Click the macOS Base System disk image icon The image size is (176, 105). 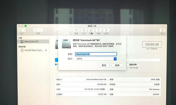pos(22,50)
